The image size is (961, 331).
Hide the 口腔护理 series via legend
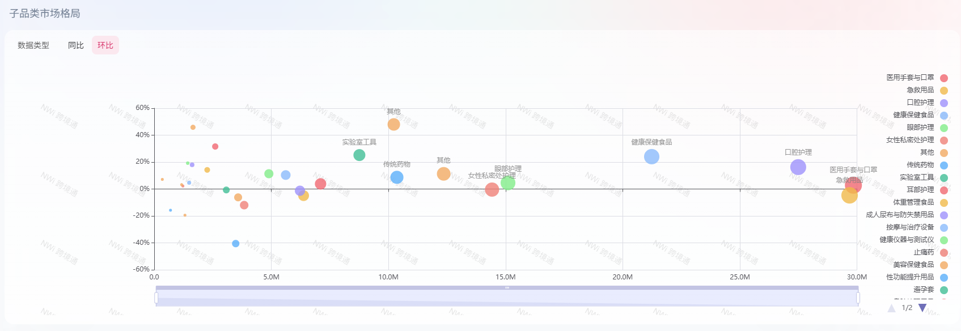[x=920, y=103]
